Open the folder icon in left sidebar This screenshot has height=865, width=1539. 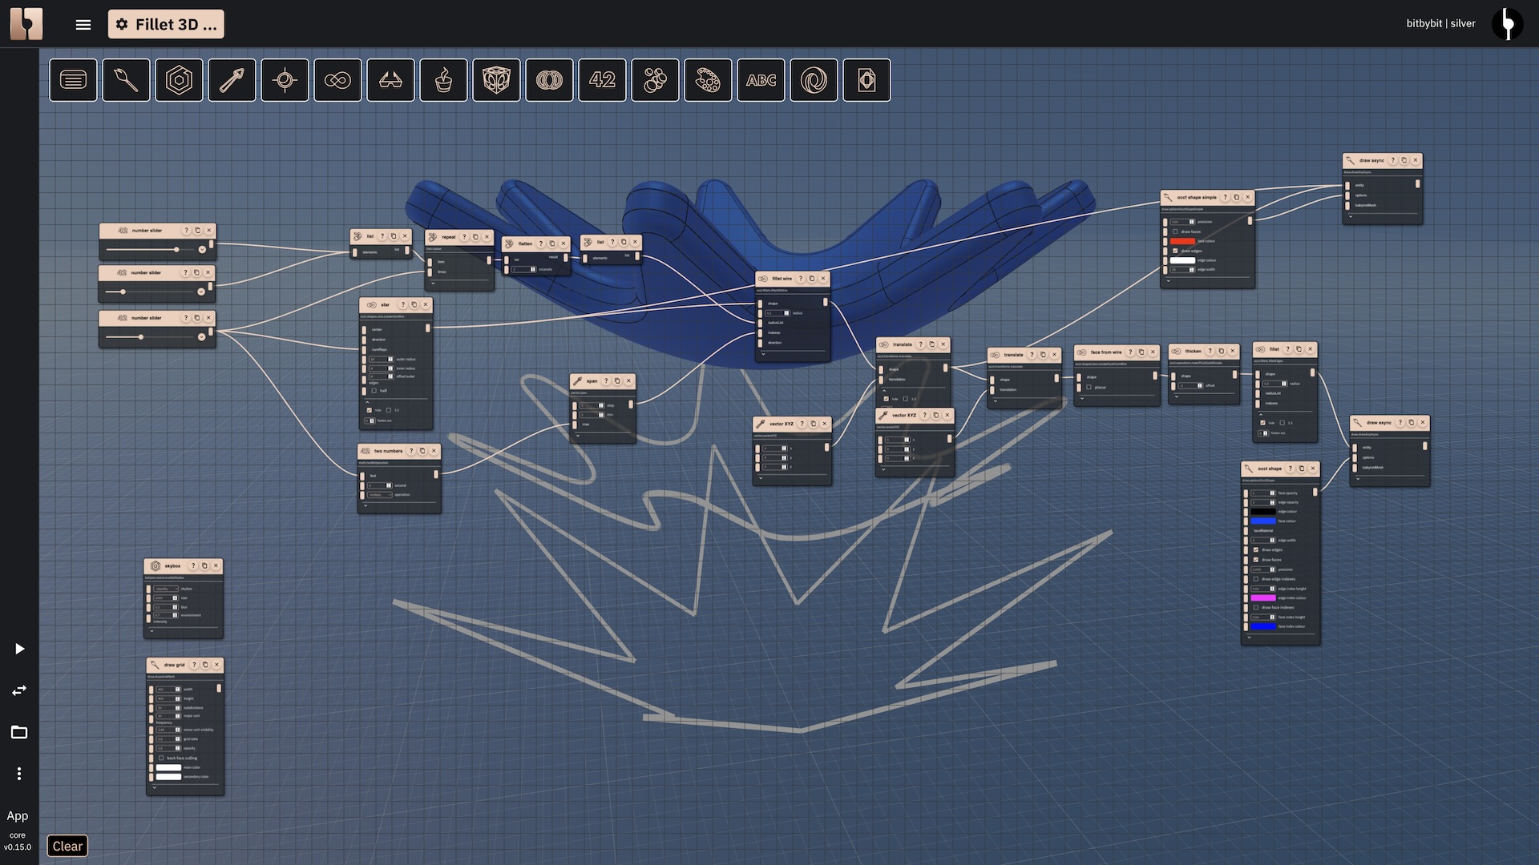click(x=19, y=732)
